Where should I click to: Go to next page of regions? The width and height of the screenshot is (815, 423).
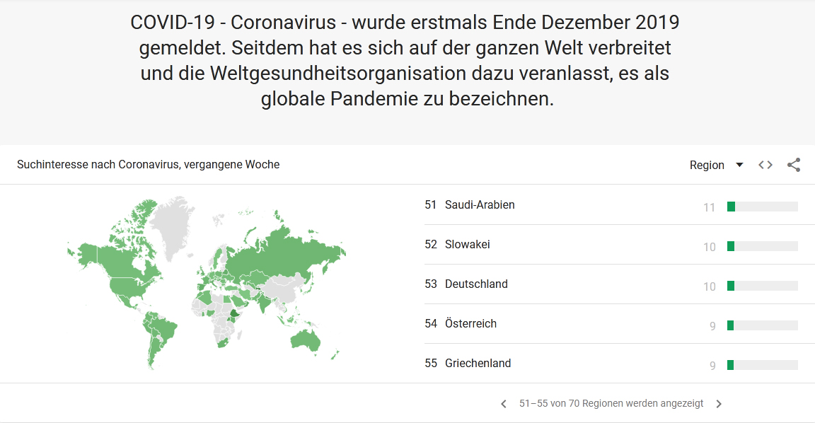click(719, 404)
